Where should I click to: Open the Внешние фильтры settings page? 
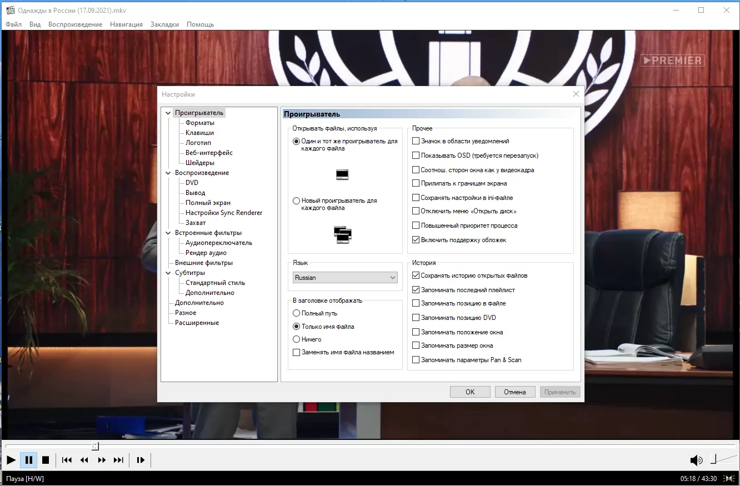click(204, 263)
